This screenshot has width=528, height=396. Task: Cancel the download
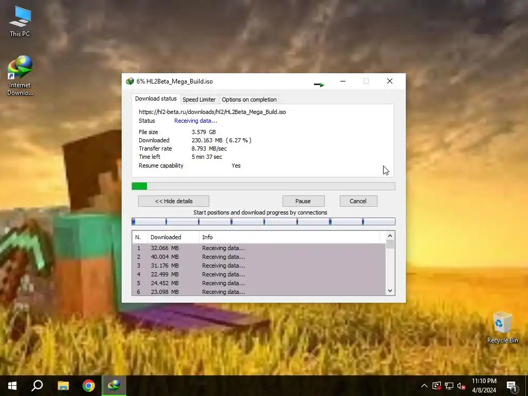point(358,201)
